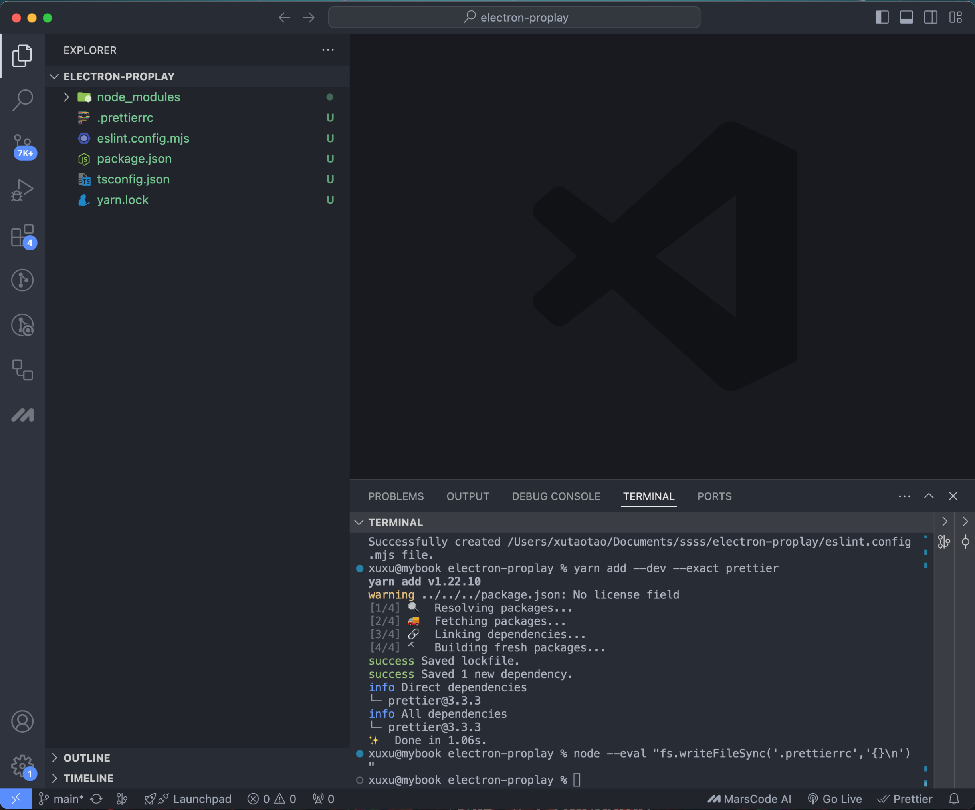This screenshot has width=975, height=810.
Task: Switch to the DEBUG CONSOLE tab
Action: [556, 496]
